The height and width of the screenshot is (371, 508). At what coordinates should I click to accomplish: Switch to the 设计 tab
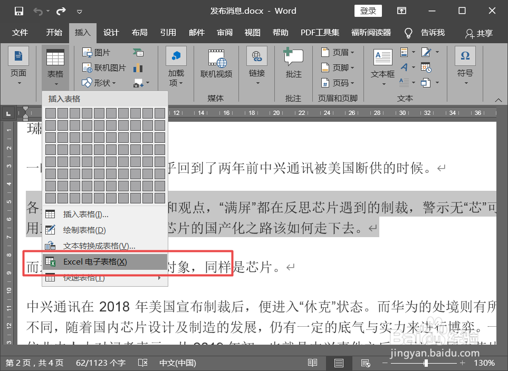[x=111, y=32]
